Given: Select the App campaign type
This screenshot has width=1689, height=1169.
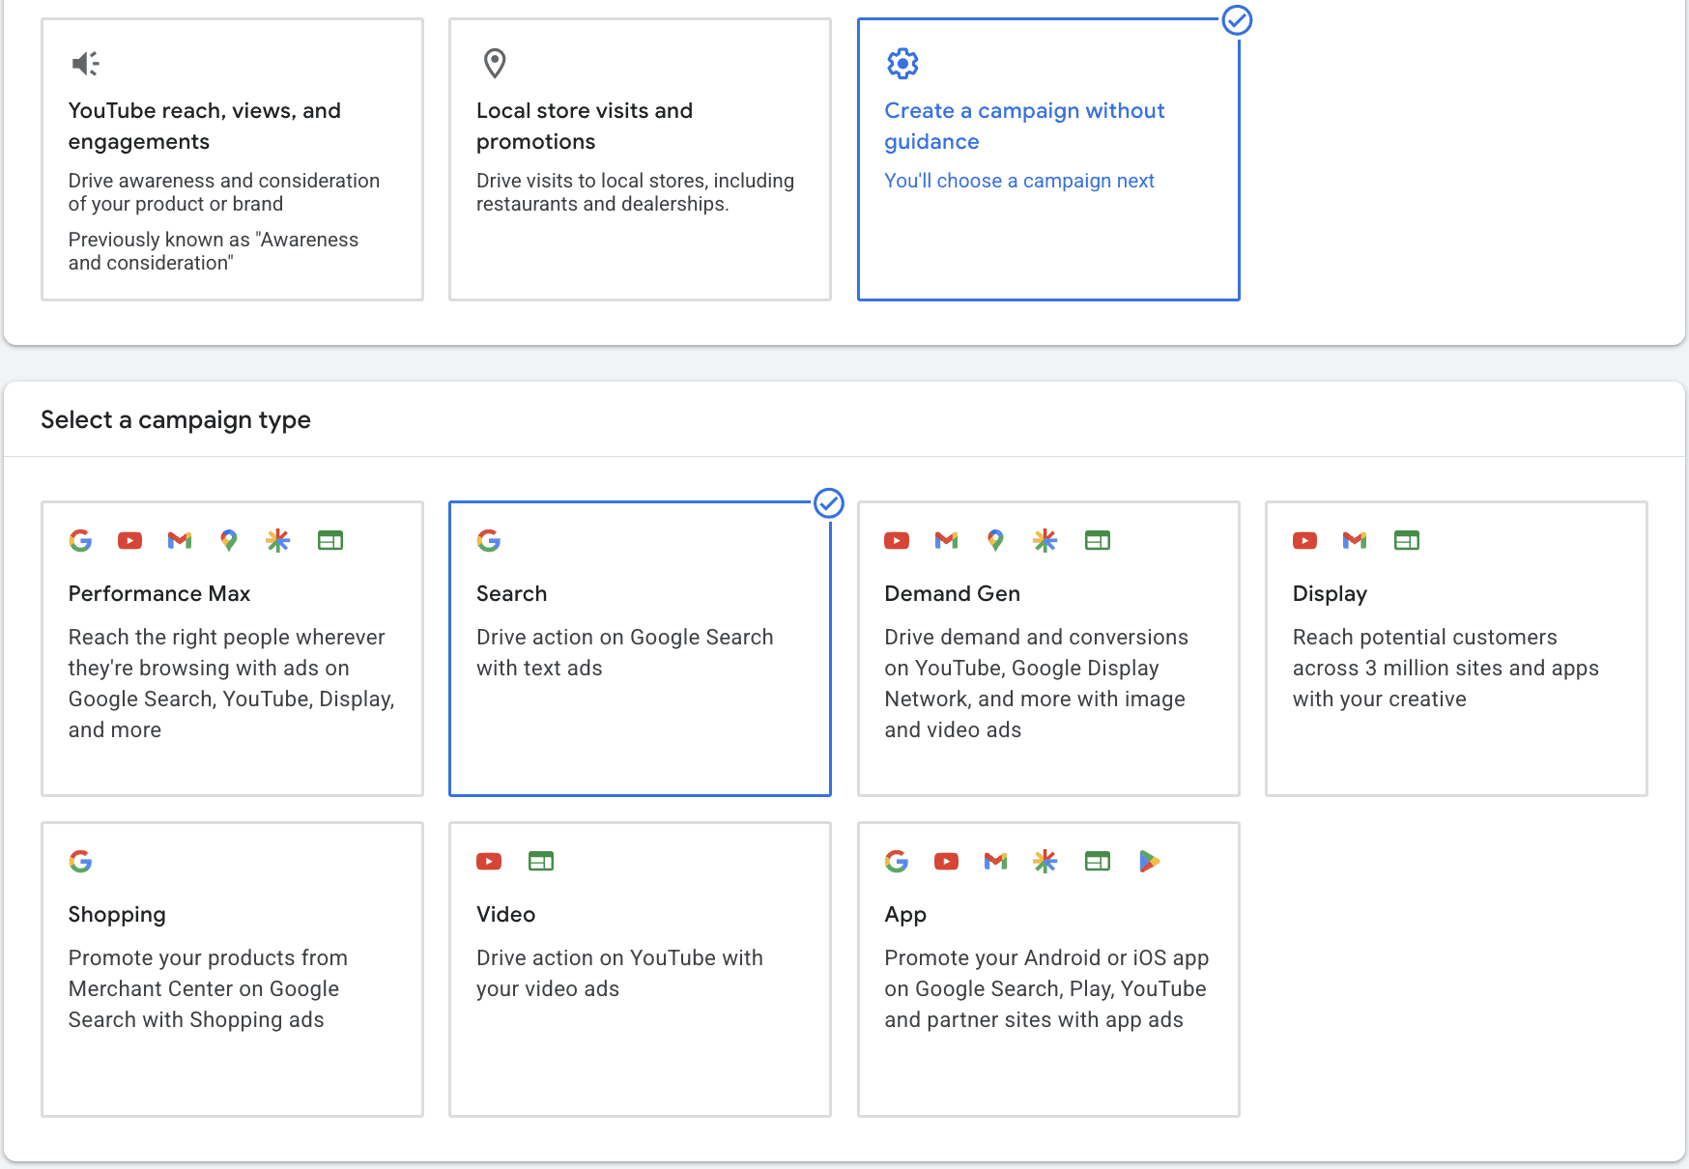Looking at the screenshot, I should coord(1048,969).
